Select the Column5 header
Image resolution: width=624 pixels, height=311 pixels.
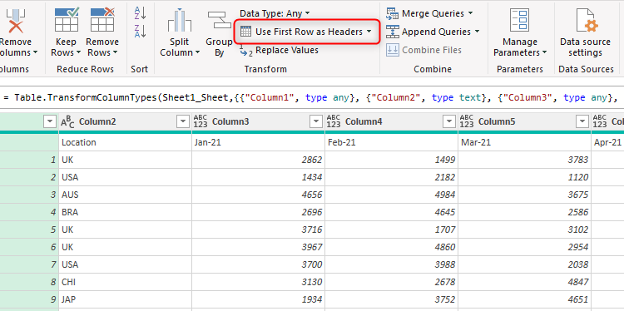point(497,121)
